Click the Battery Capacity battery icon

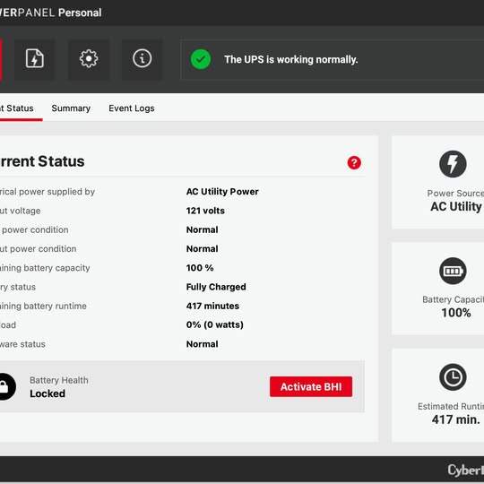pyautogui.click(x=453, y=271)
